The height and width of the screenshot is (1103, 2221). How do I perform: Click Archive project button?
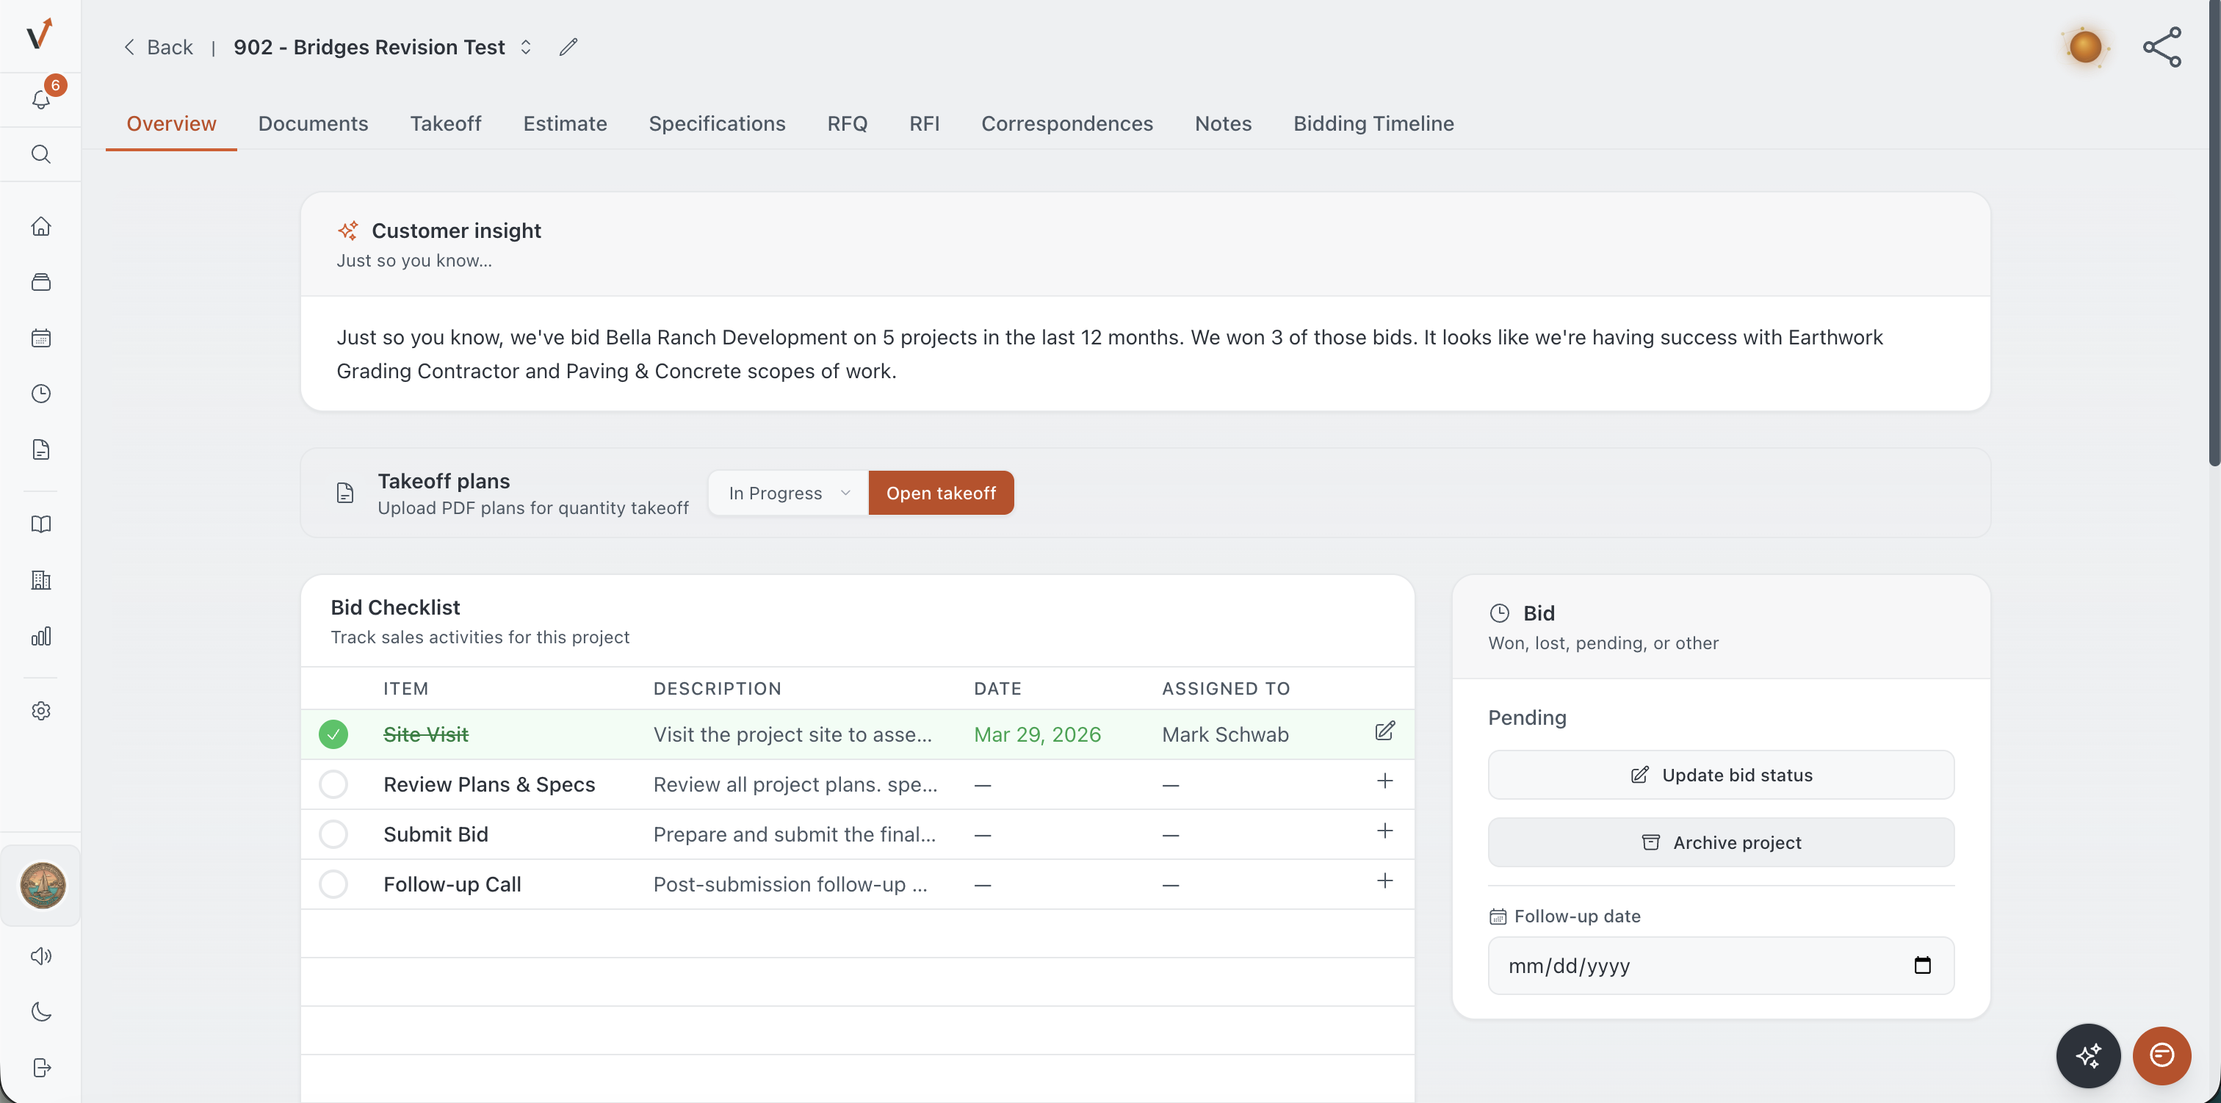click(1721, 842)
